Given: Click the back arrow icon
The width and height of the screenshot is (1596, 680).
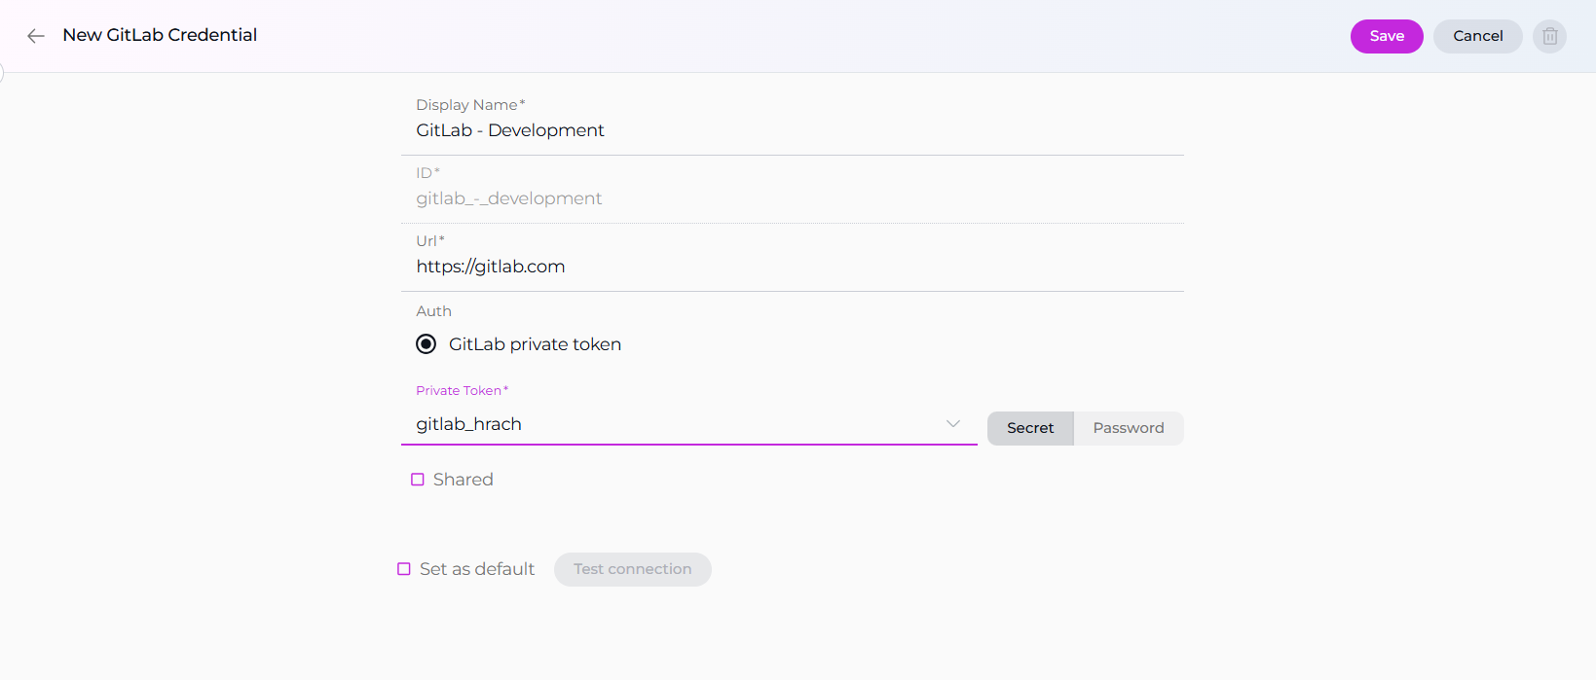Looking at the screenshot, I should point(36,36).
